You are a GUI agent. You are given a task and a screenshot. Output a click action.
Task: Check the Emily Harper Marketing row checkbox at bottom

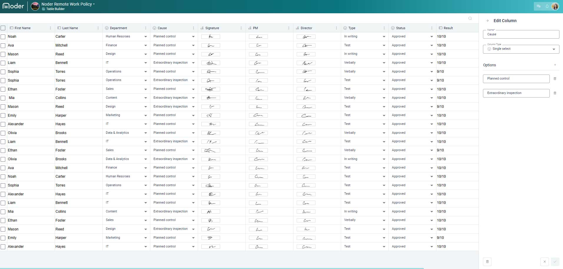pos(3,238)
